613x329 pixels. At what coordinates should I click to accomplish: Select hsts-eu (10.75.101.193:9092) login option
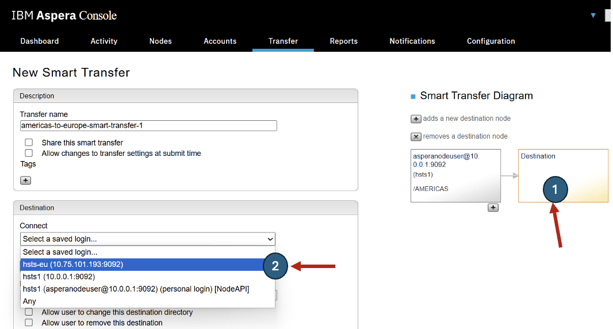[148, 265]
